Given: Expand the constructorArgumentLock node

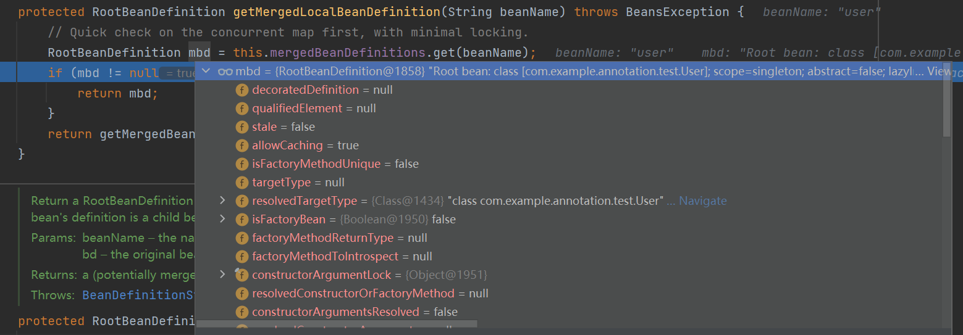Looking at the screenshot, I should click(x=223, y=275).
